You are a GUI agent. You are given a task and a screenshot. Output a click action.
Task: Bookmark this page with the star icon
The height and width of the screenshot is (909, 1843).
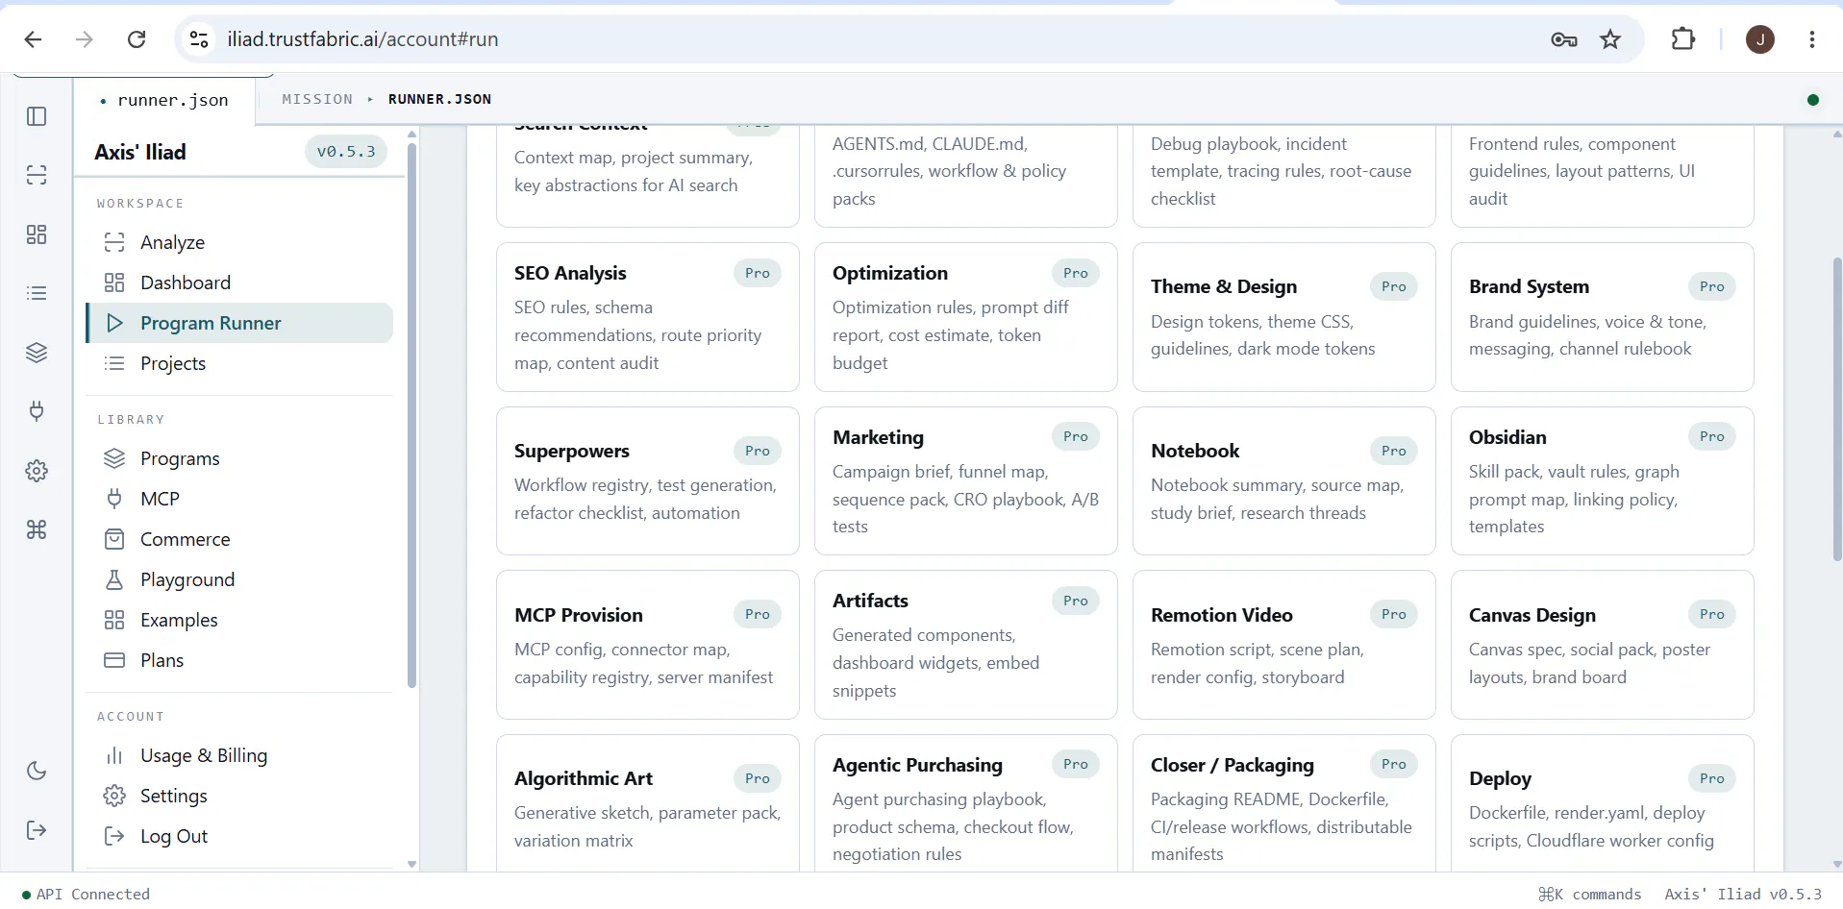click(x=1610, y=39)
